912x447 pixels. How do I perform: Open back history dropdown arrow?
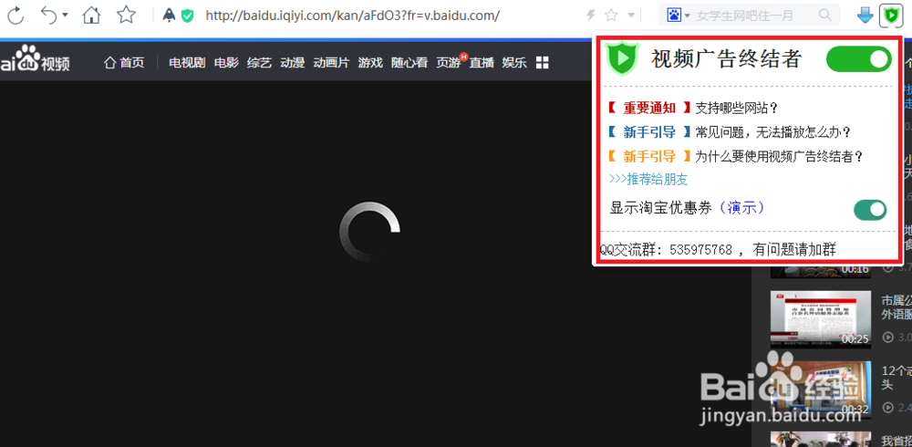65,15
